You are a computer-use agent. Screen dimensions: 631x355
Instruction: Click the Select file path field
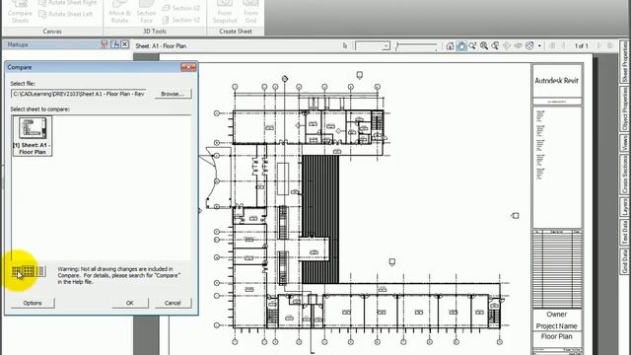click(79, 94)
